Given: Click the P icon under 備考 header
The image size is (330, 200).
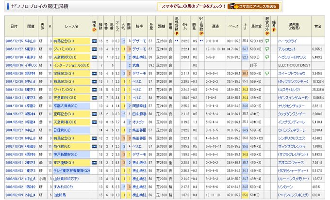Looking at the screenshot, I should tap(274, 30).
